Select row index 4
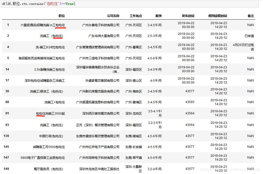263x174 pixels. coord(8,47)
